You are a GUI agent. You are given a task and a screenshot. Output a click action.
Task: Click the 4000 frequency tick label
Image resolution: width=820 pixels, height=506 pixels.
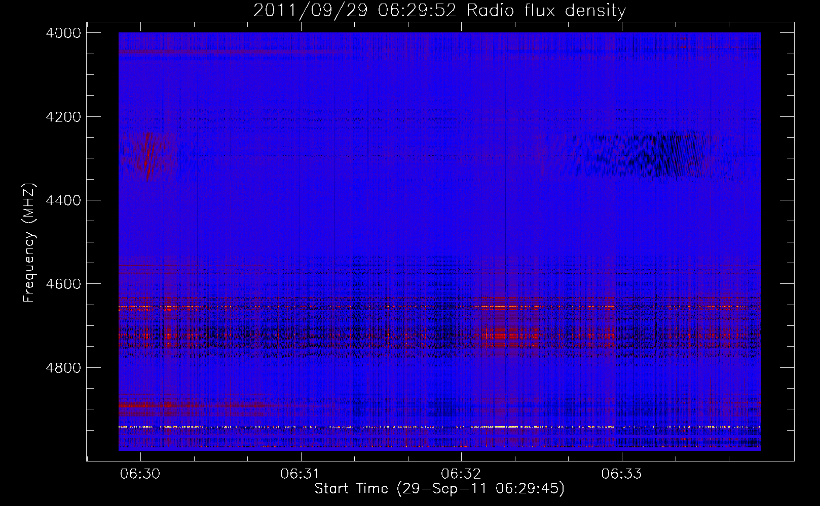tap(63, 33)
